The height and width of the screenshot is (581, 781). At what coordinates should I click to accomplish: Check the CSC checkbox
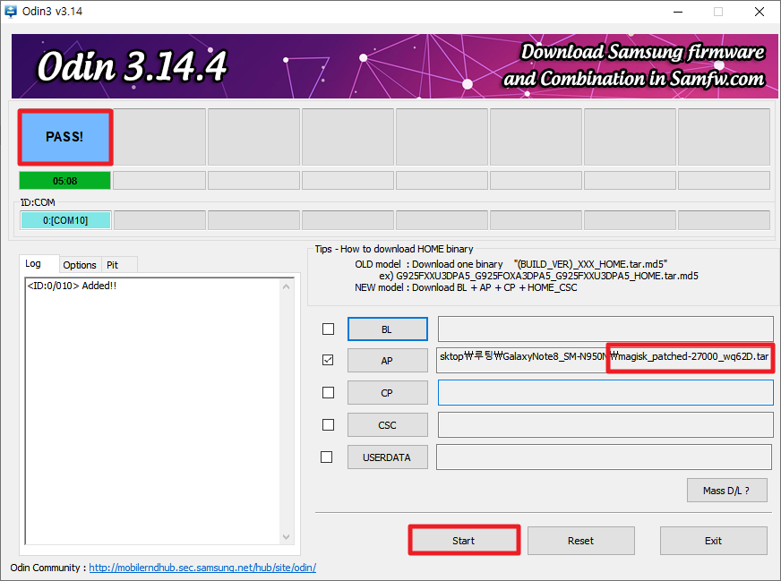328,424
